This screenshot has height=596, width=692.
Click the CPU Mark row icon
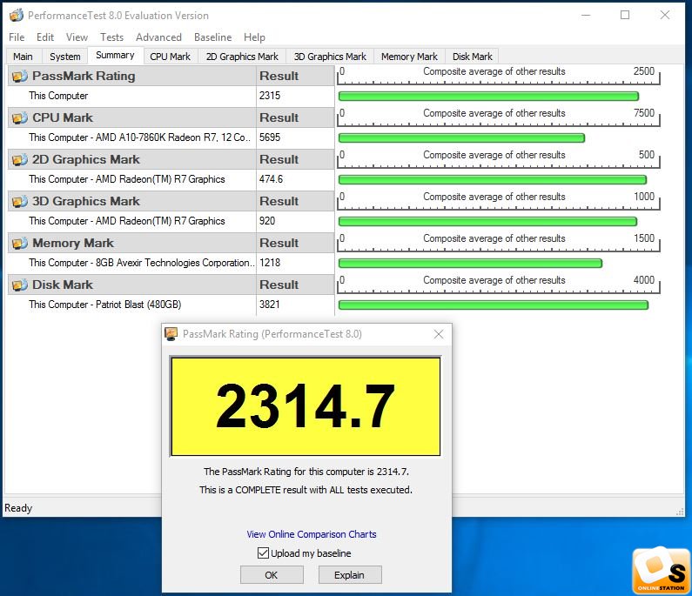(x=19, y=117)
